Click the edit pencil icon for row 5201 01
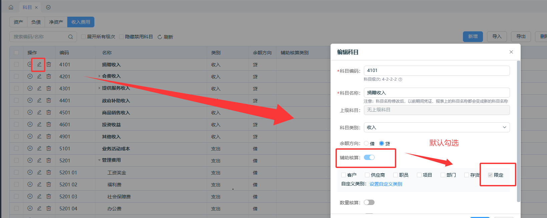Image resolution: width=547 pixels, height=218 pixels. [39, 172]
